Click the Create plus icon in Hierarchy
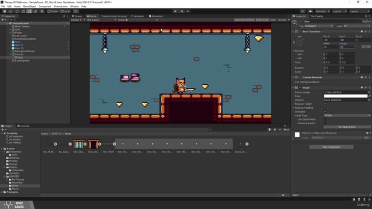The width and height of the screenshot is (372, 209). 2,20
